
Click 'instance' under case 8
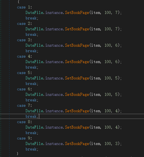pos(54,127)
